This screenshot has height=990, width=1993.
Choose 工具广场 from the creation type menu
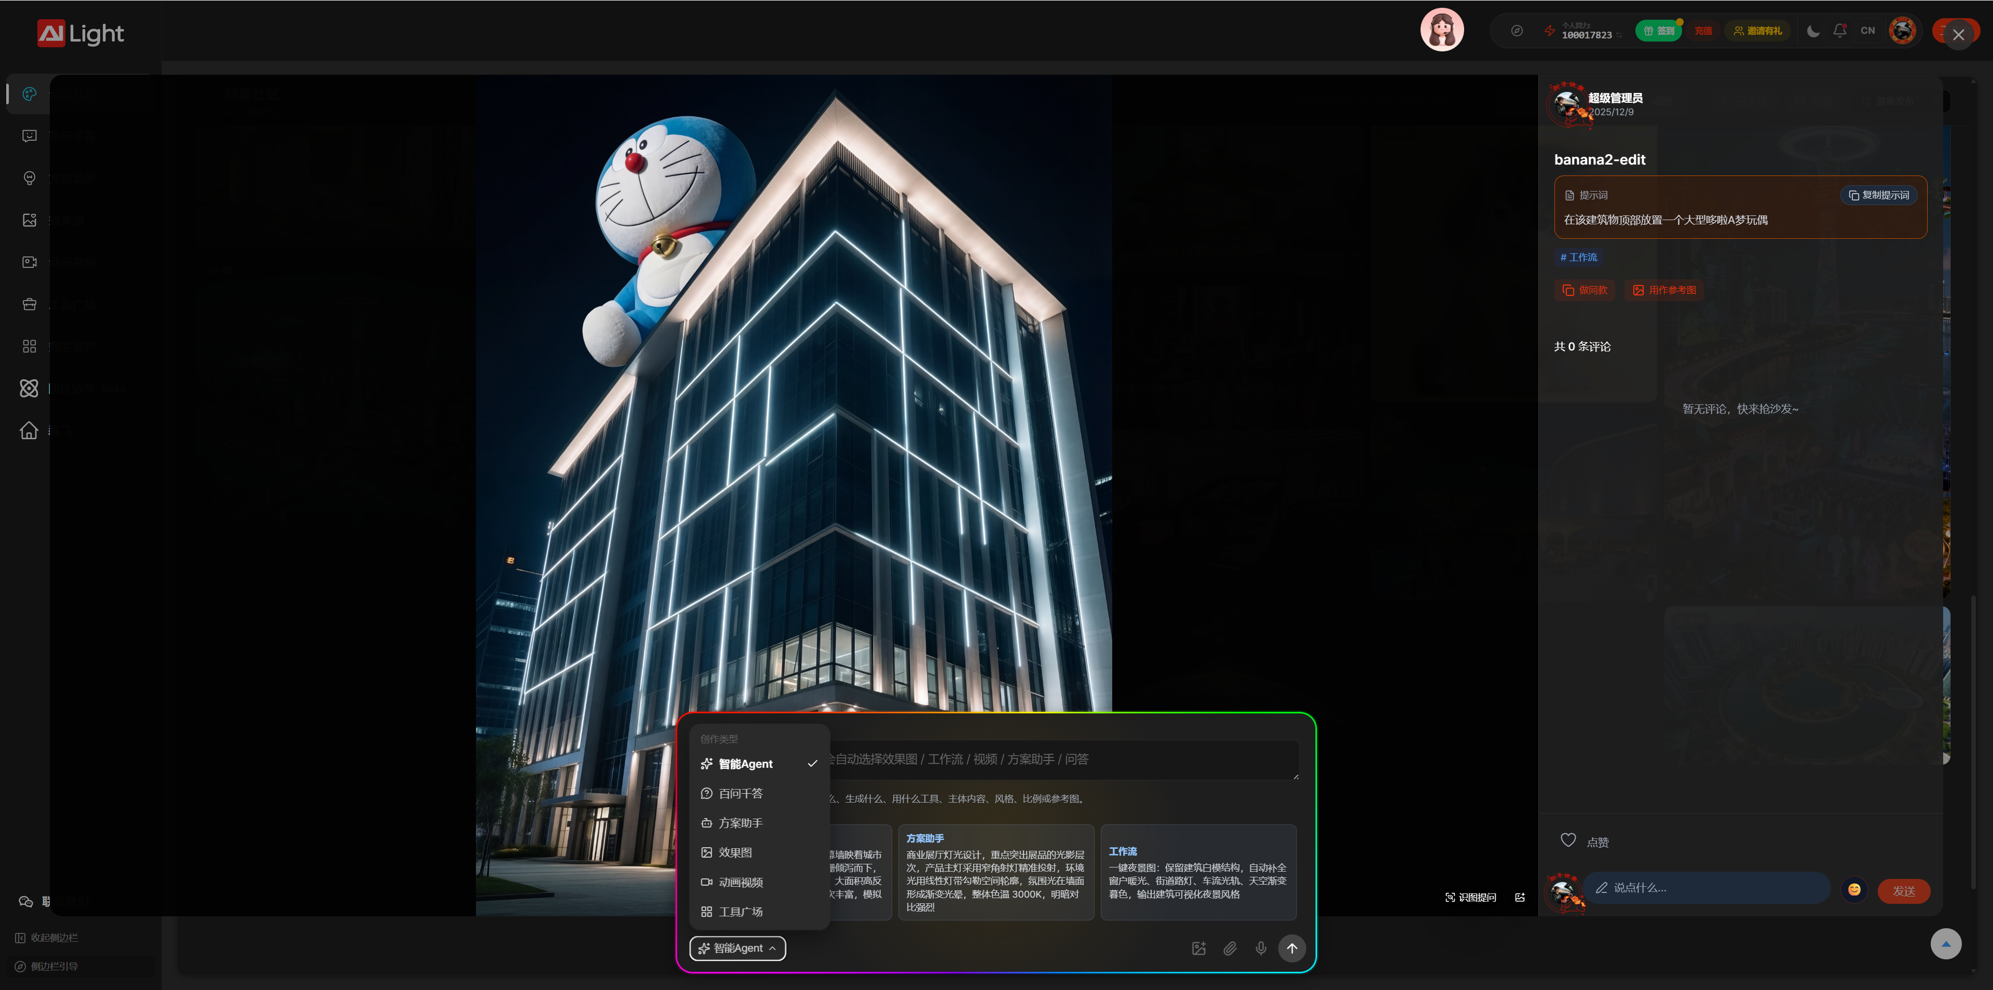pyautogui.click(x=758, y=912)
